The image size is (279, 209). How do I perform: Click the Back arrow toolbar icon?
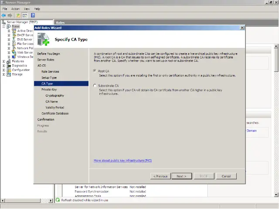[4, 15]
